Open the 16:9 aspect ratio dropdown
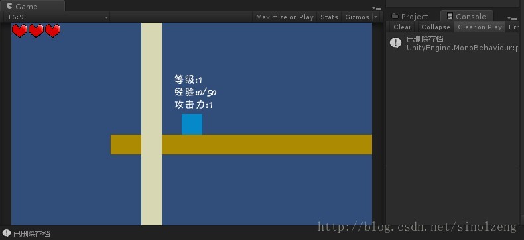 [57, 17]
